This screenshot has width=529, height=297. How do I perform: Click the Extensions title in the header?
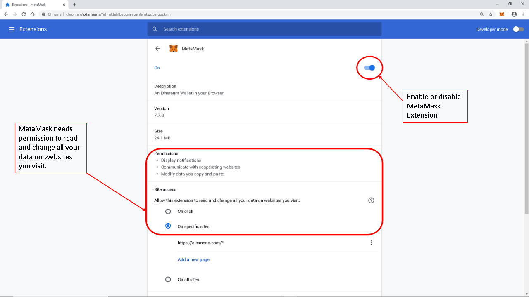[x=33, y=29]
